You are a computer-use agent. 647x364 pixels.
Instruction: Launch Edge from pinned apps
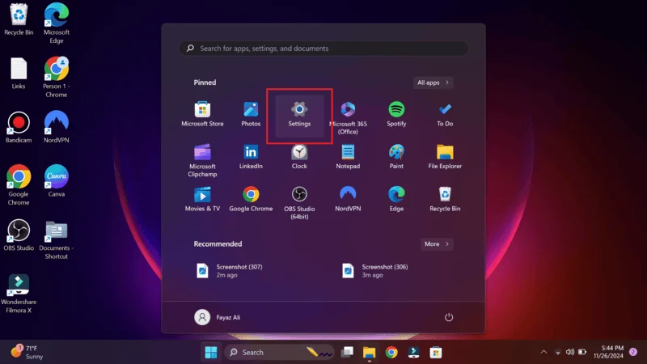(396, 199)
